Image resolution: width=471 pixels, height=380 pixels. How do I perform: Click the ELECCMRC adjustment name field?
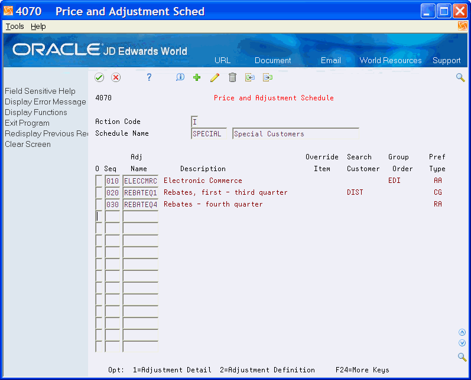[x=140, y=181]
